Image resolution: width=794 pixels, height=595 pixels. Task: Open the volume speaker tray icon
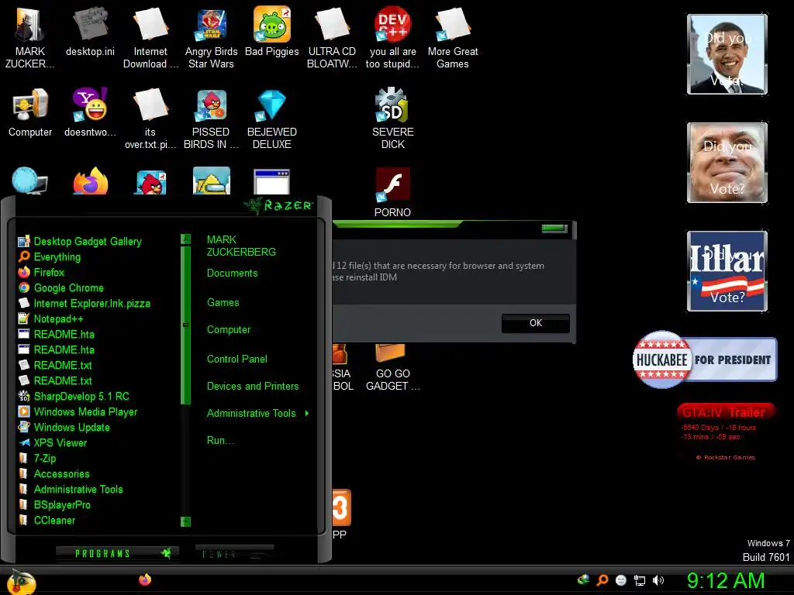(658, 580)
